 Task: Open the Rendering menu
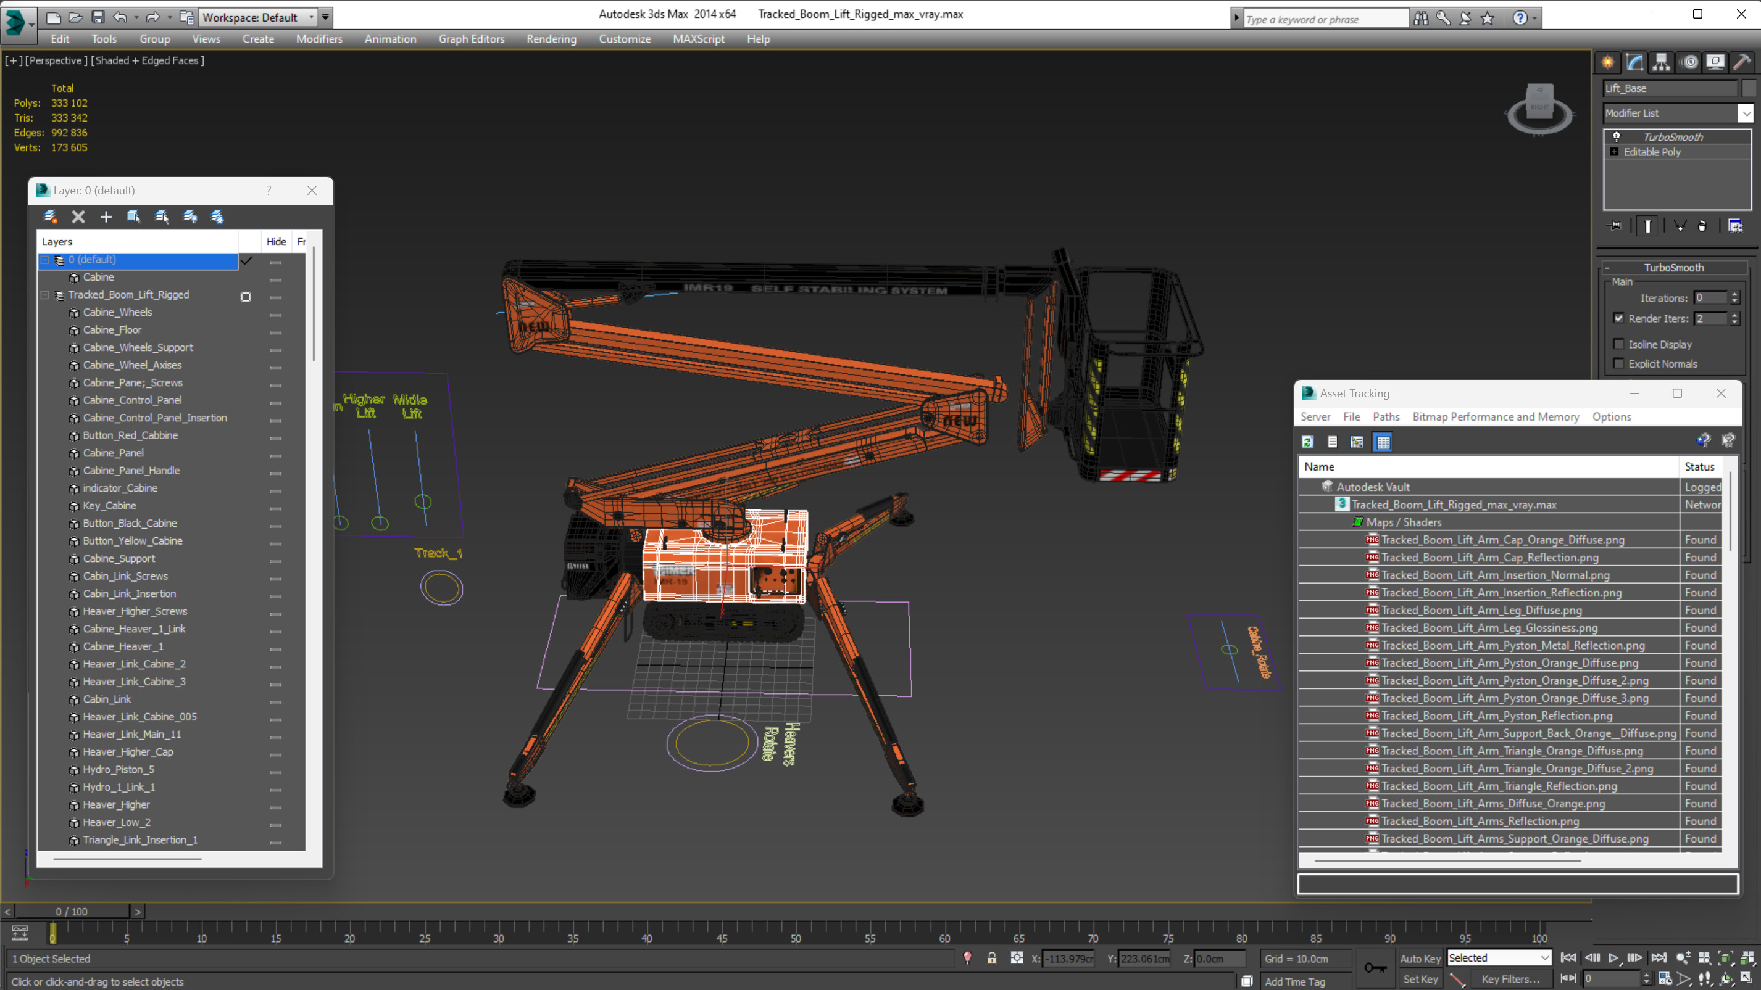click(x=551, y=39)
